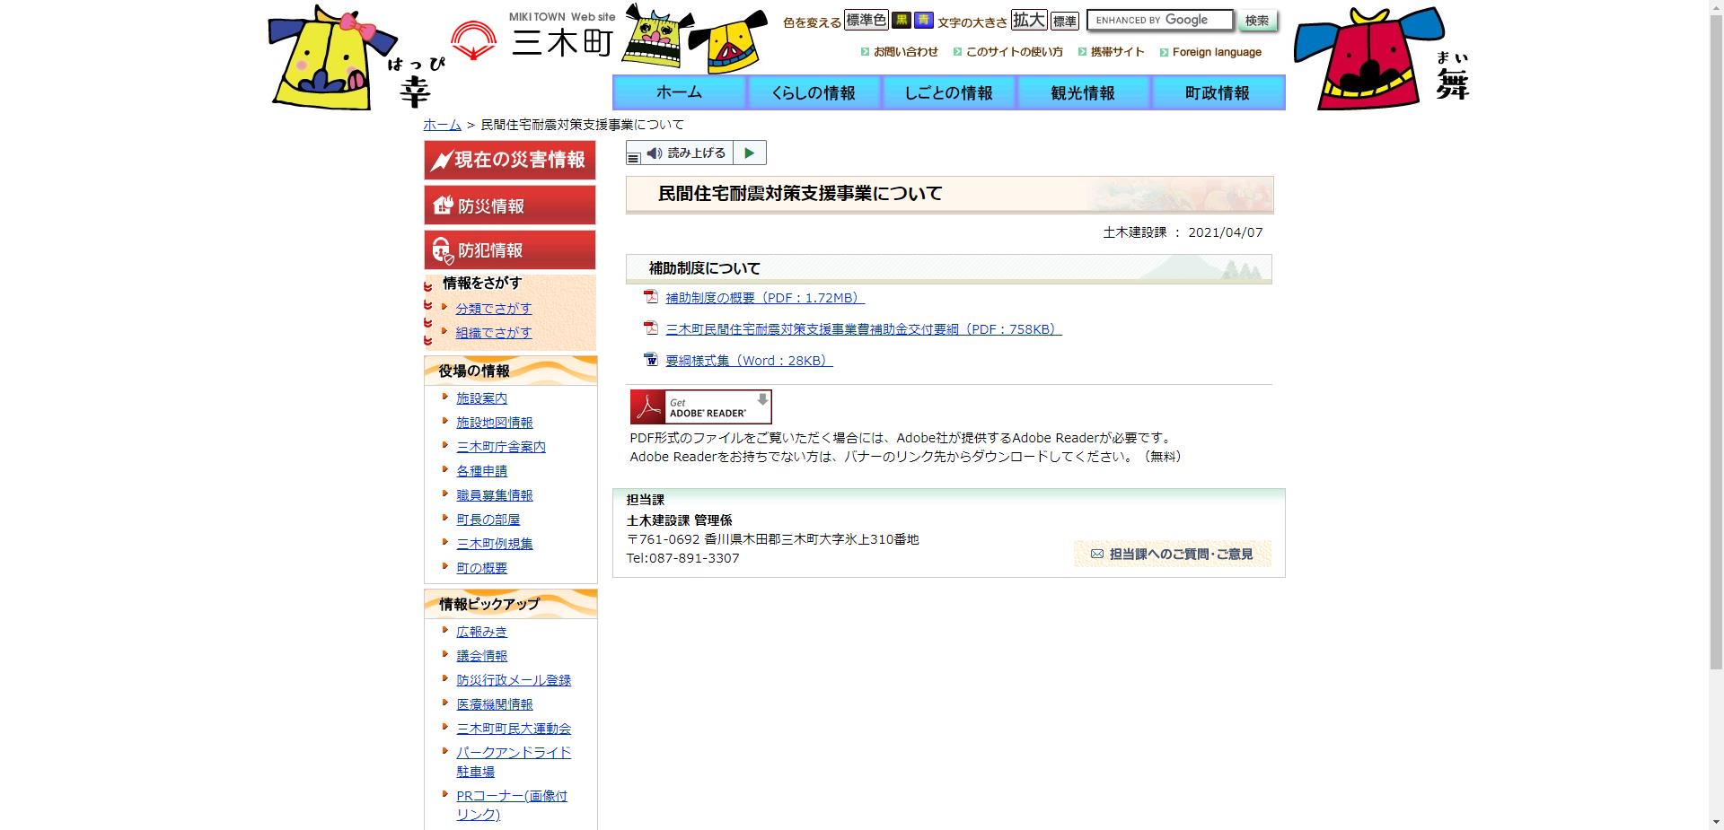The image size is (1724, 830).
Task: Click the speaker icon in 読み上げる toolbar
Action: 653,152
